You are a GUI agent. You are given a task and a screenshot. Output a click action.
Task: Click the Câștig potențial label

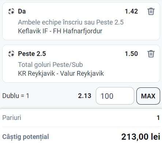26,137
